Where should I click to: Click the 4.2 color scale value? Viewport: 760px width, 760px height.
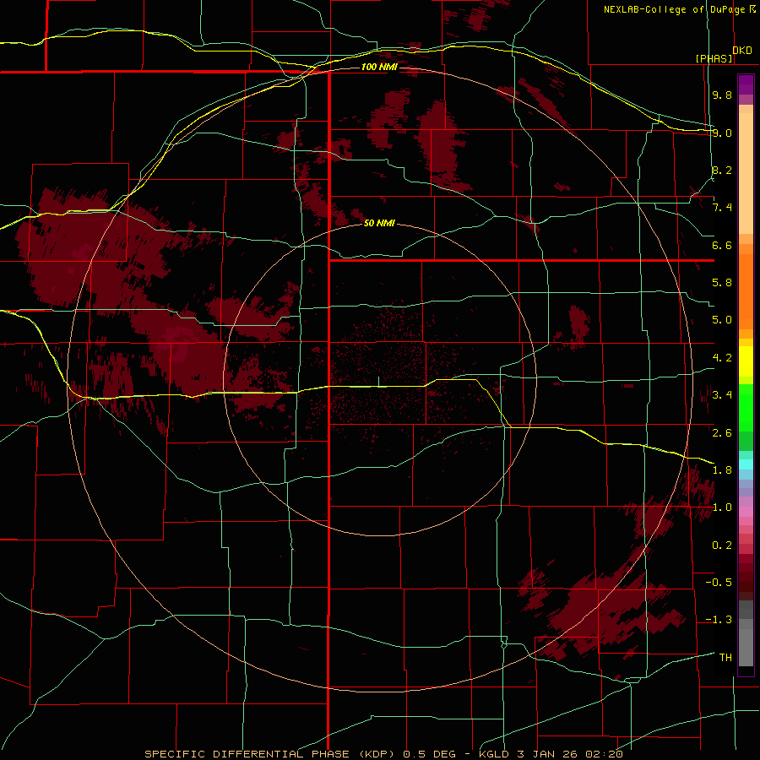pos(722,358)
